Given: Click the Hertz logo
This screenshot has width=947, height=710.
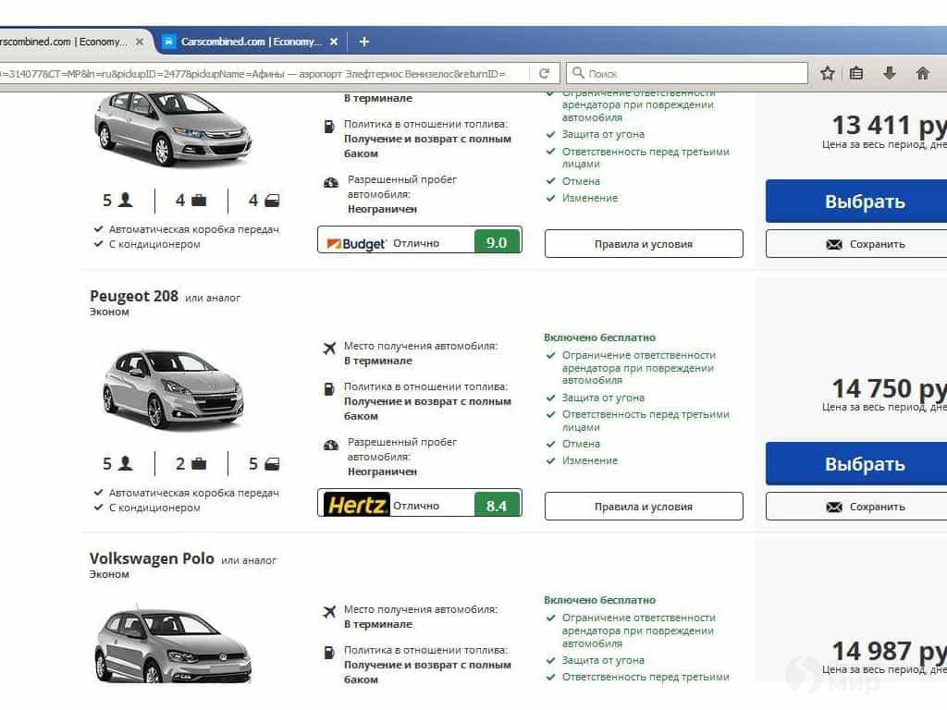Looking at the screenshot, I should [356, 505].
